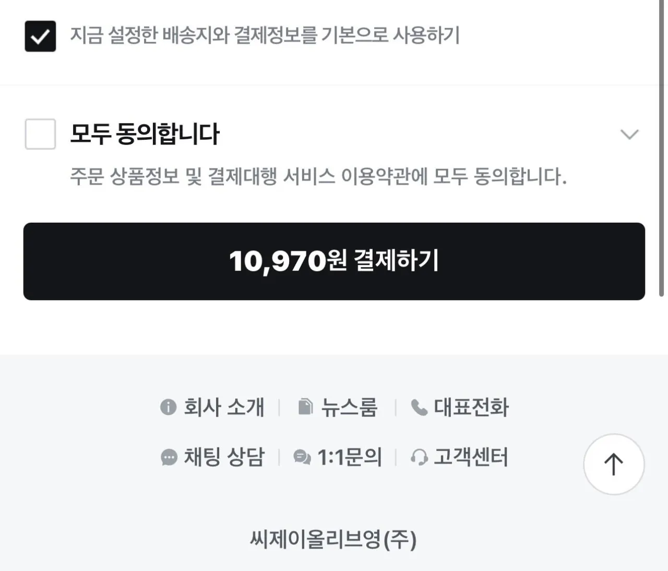Check the 모두 동의합니다 checkbox
Screen dimensions: 668x571
40,134
